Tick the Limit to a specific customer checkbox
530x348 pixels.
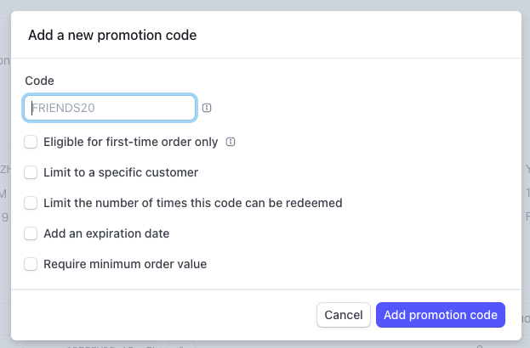[x=31, y=172]
